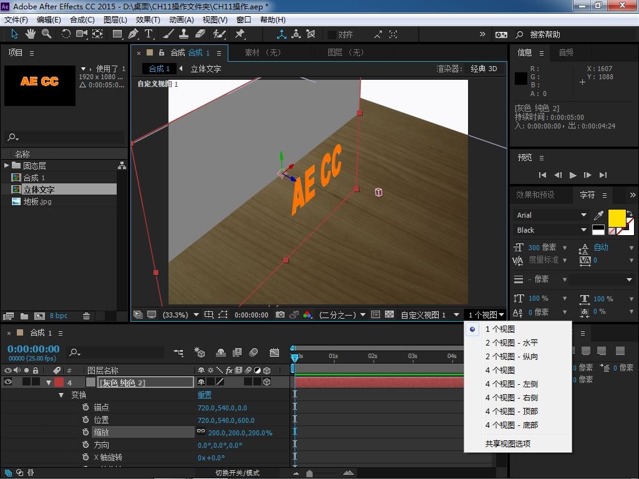Image resolution: width=639 pixels, height=479 pixels.
Task: Hide the 灰色 纯色 2 layer
Action: (x=8, y=382)
